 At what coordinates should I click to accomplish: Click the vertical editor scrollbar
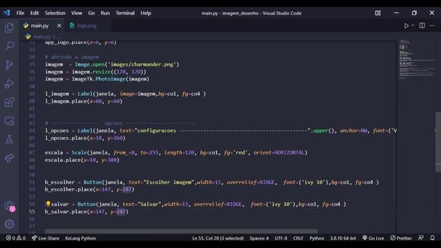point(438,142)
